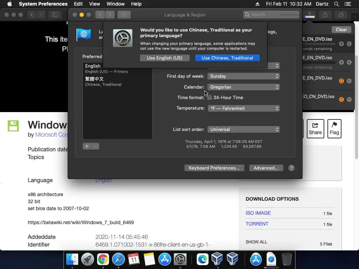Choose Use English (US) button
The image size is (359, 269).
[x=165, y=58]
